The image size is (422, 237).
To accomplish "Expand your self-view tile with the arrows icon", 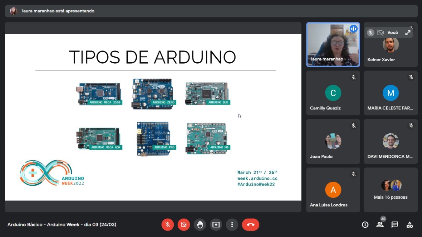I will 408,33.
